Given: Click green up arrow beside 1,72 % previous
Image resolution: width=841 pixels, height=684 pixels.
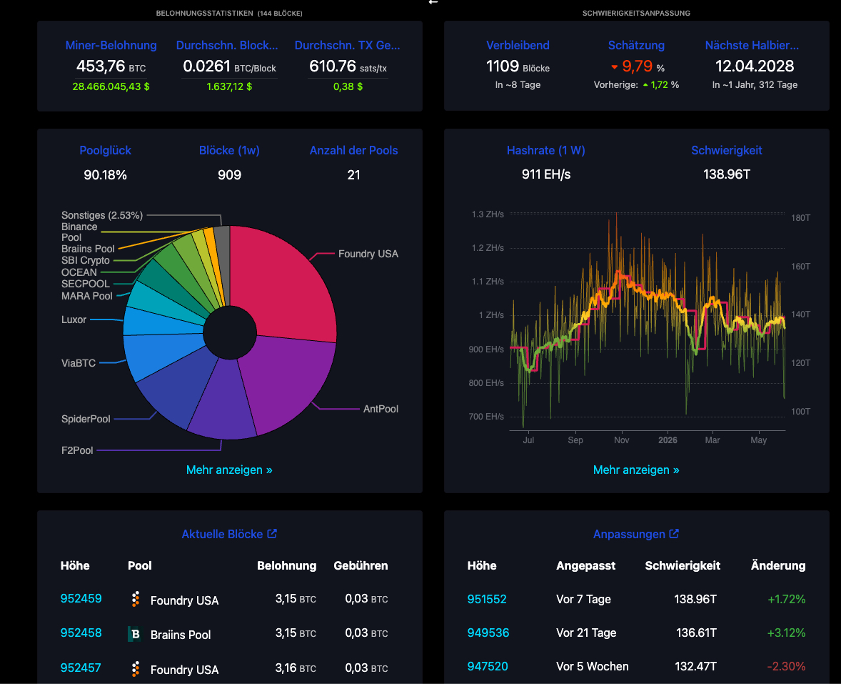Looking at the screenshot, I should (x=645, y=85).
